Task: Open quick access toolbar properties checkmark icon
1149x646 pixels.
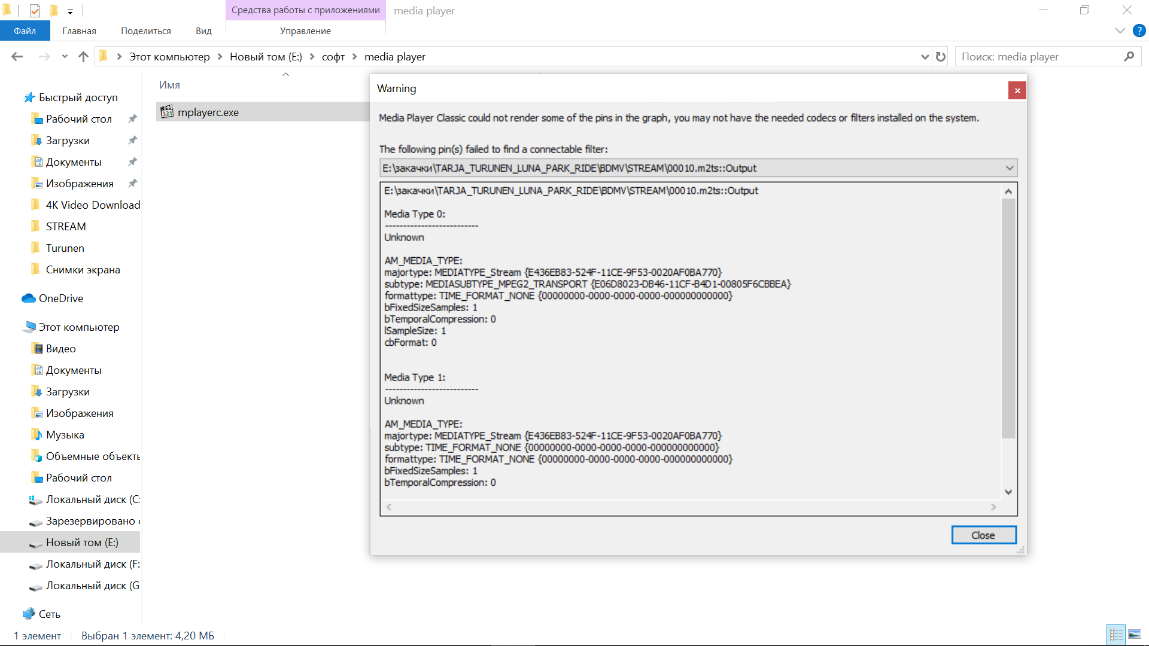Action: tap(35, 10)
